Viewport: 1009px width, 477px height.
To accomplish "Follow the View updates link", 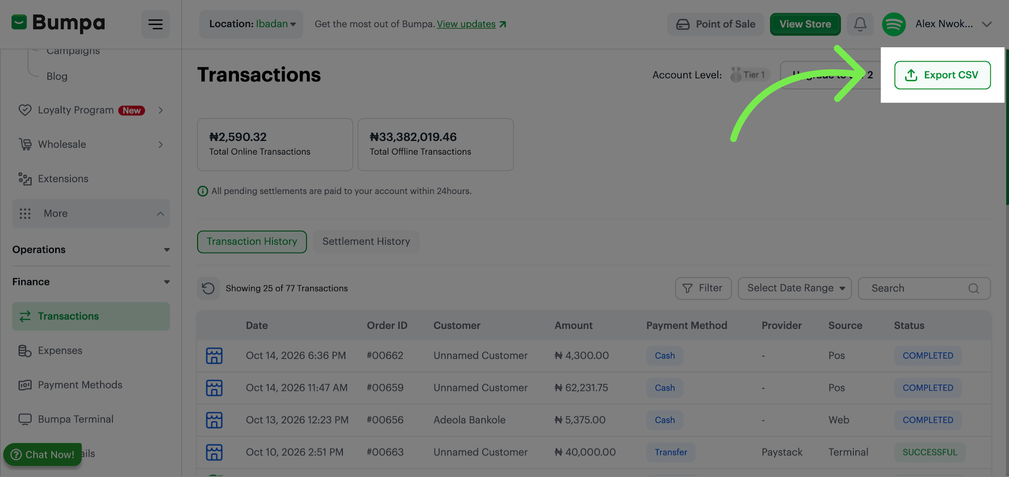I will tap(471, 24).
